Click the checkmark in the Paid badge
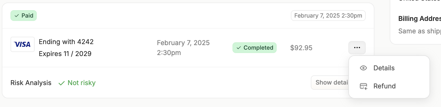 pos(17,16)
